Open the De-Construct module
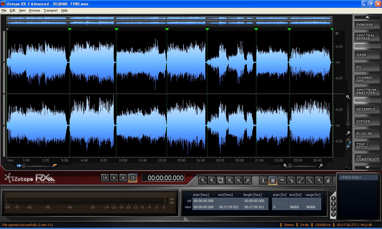The image size is (382, 229). coord(367,158)
